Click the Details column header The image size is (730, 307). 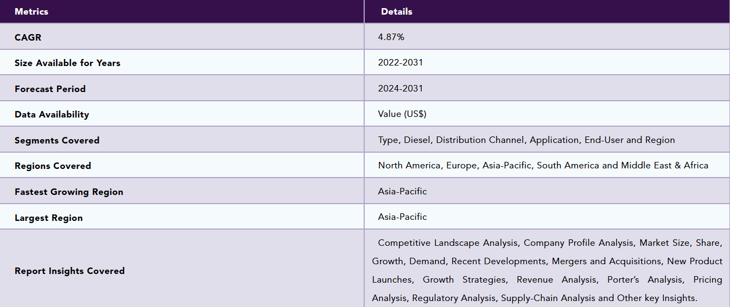coord(397,11)
